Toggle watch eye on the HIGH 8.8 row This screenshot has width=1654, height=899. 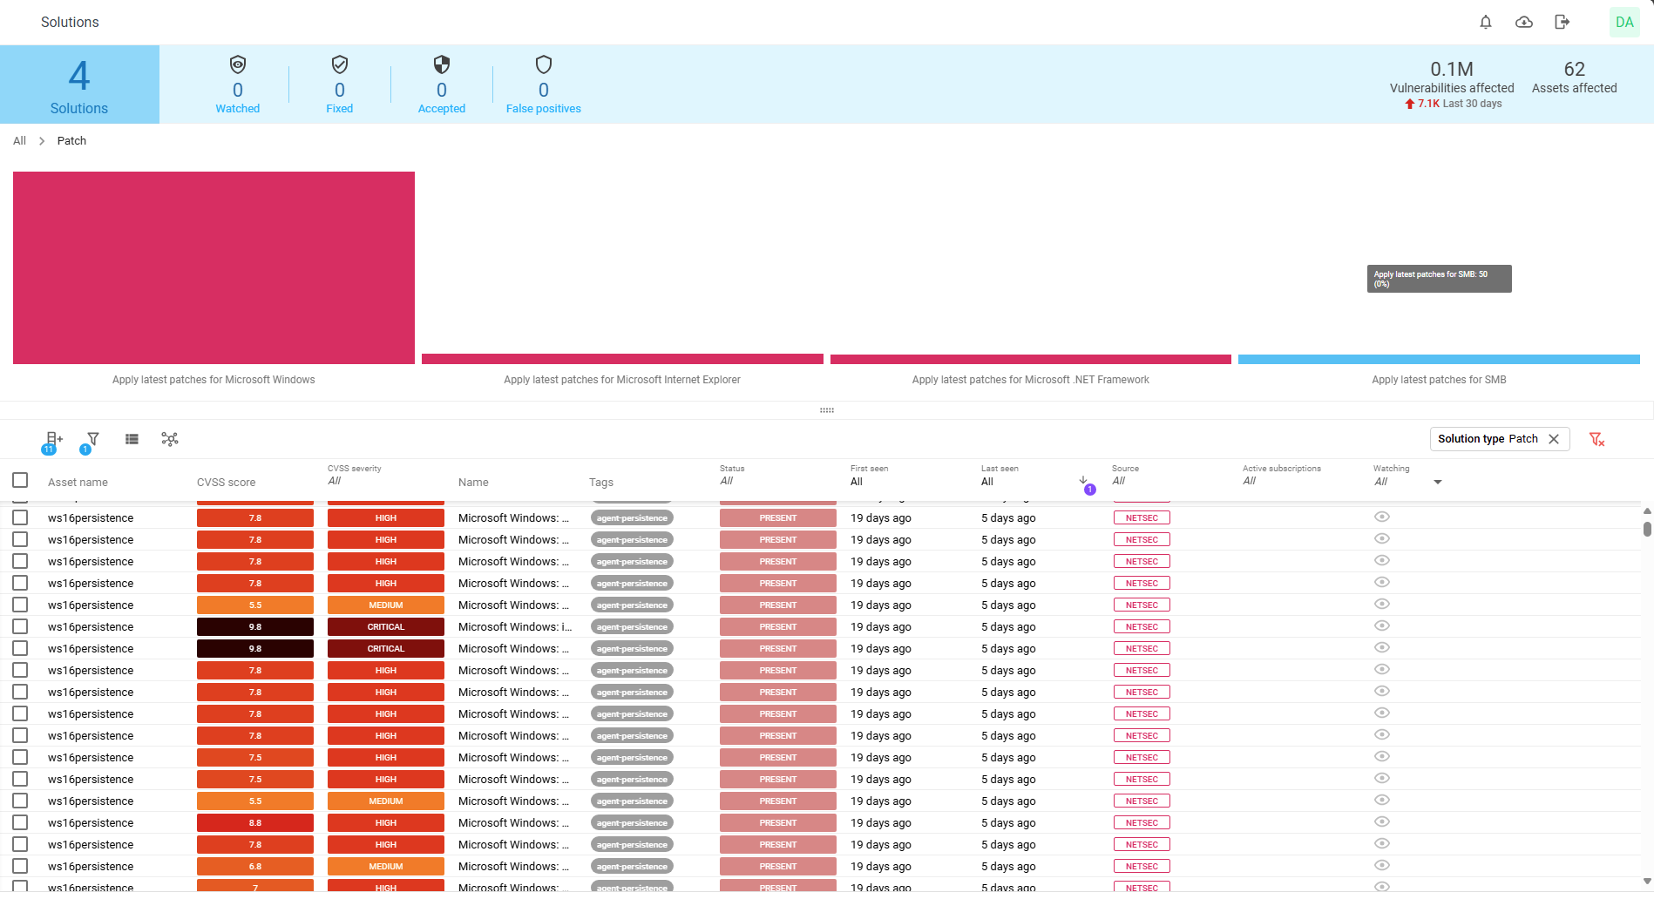pos(1381,822)
